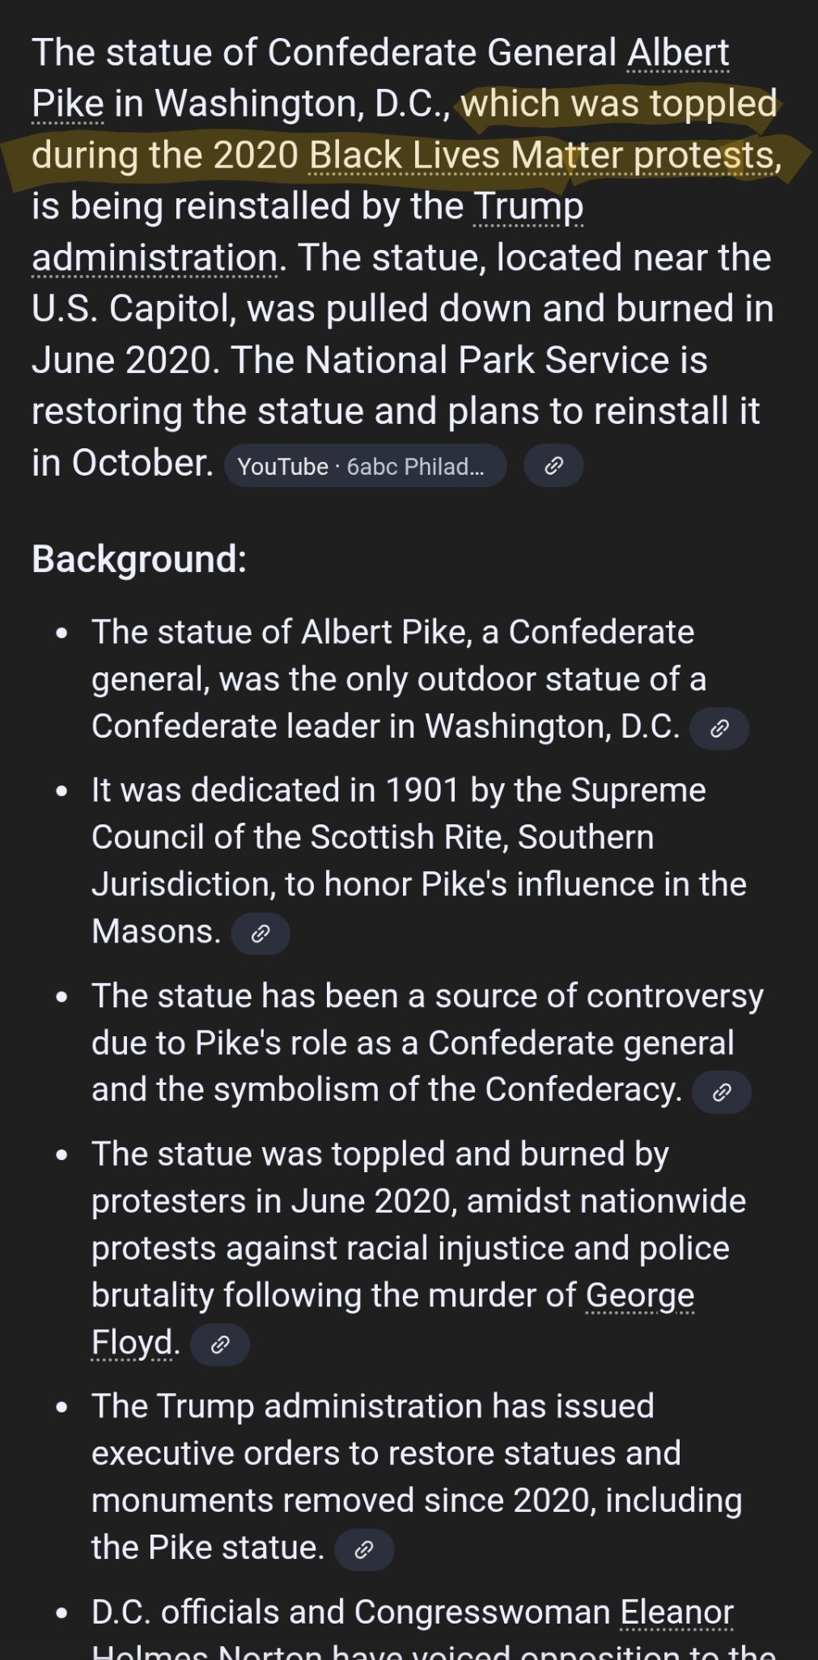Tap the underlined 'Floyd' link

coord(133,1342)
